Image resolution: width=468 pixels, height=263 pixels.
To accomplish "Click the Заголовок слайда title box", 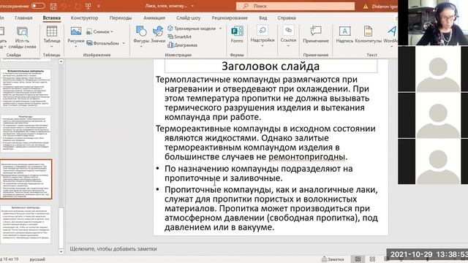I will (x=271, y=66).
